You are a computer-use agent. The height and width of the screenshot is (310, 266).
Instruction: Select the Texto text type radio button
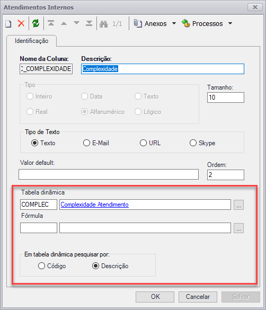pyautogui.click(x=35, y=143)
